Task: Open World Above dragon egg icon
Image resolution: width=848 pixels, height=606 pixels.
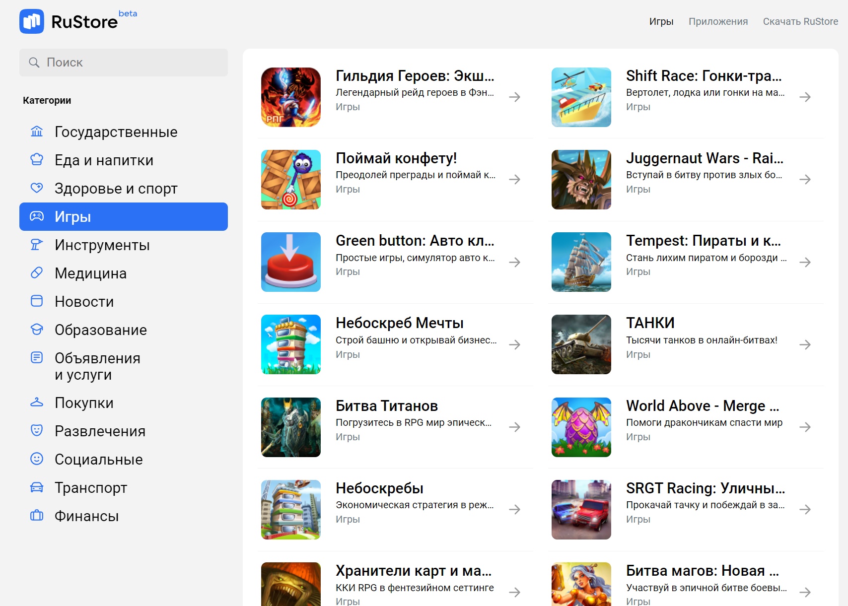Action: pyautogui.click(x=581, y=427)
